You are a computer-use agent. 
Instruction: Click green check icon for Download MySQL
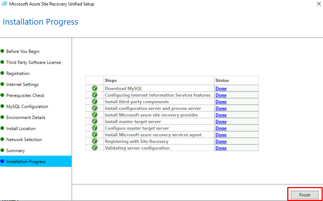coord(95,89)
